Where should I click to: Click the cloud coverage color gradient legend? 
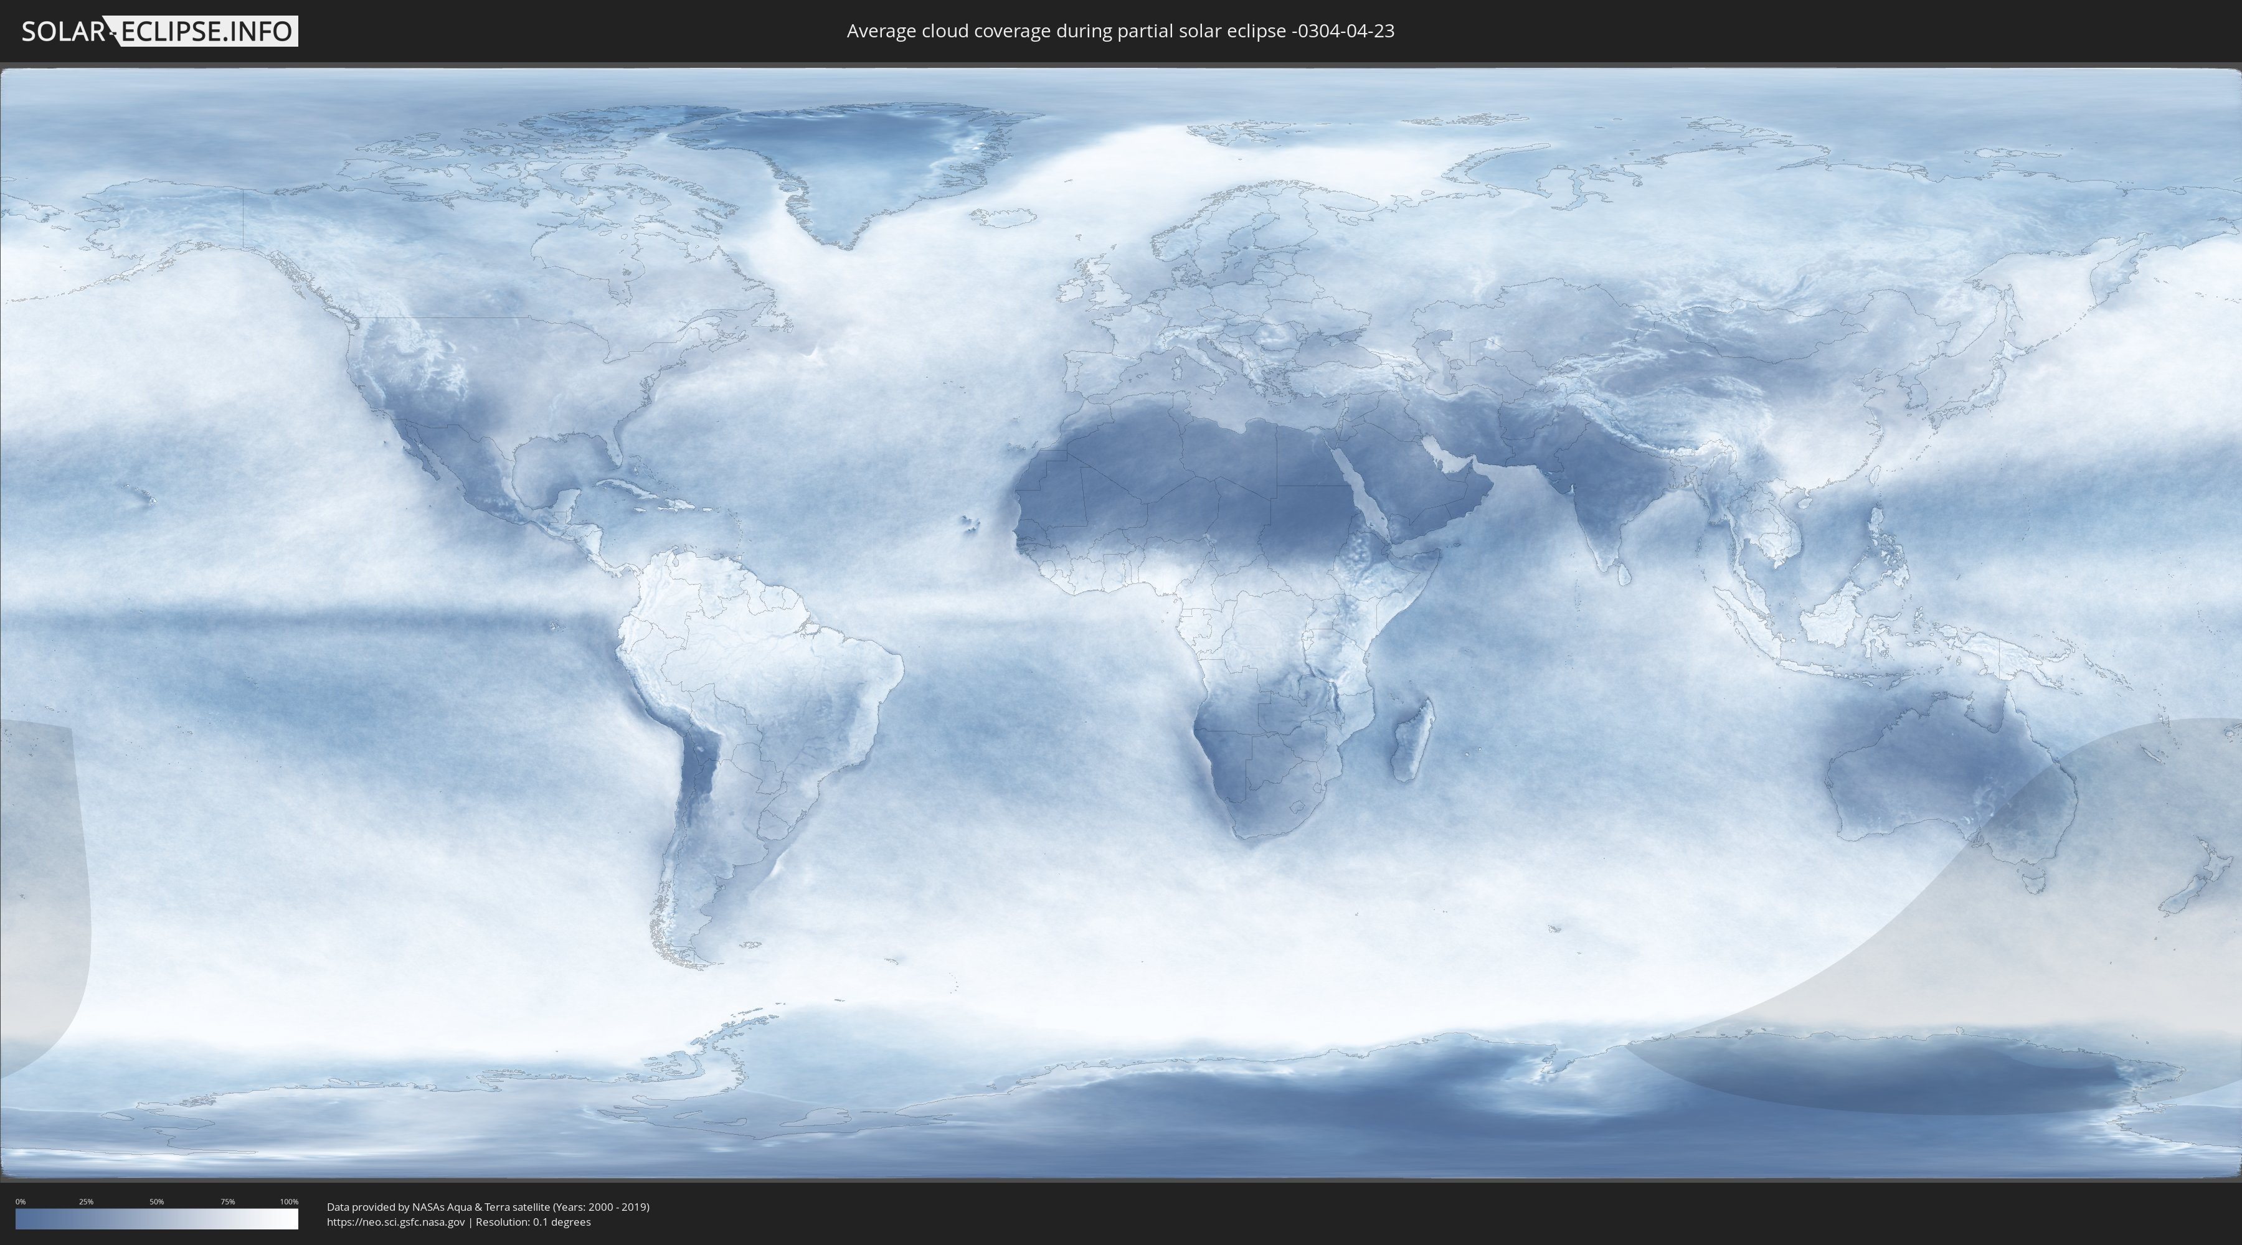(157, 1219)
